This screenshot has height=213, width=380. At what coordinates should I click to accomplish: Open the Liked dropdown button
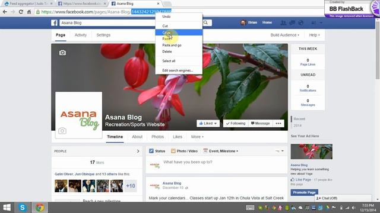tap(208, 124)
